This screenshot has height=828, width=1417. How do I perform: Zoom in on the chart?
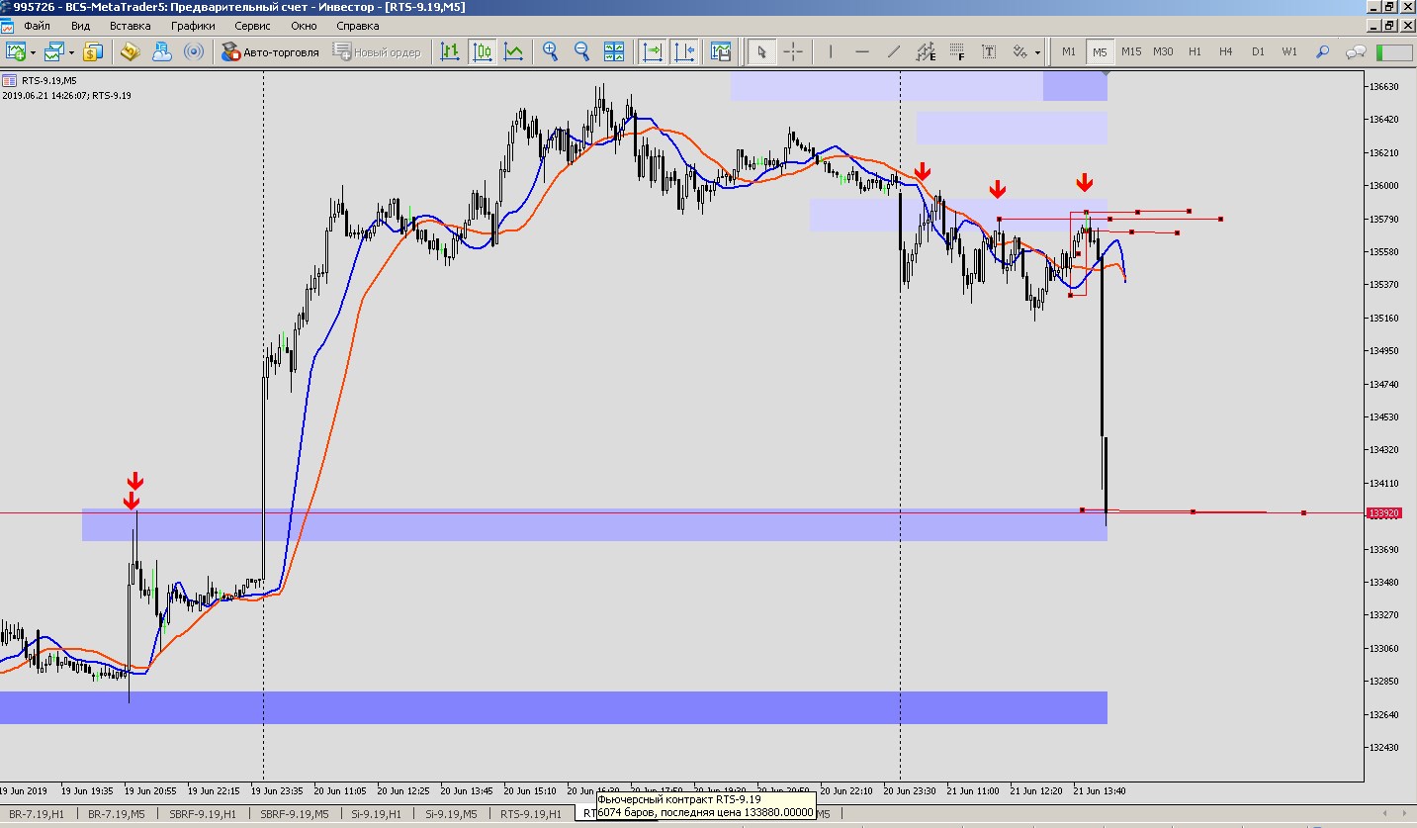click(x=551, y=51)
